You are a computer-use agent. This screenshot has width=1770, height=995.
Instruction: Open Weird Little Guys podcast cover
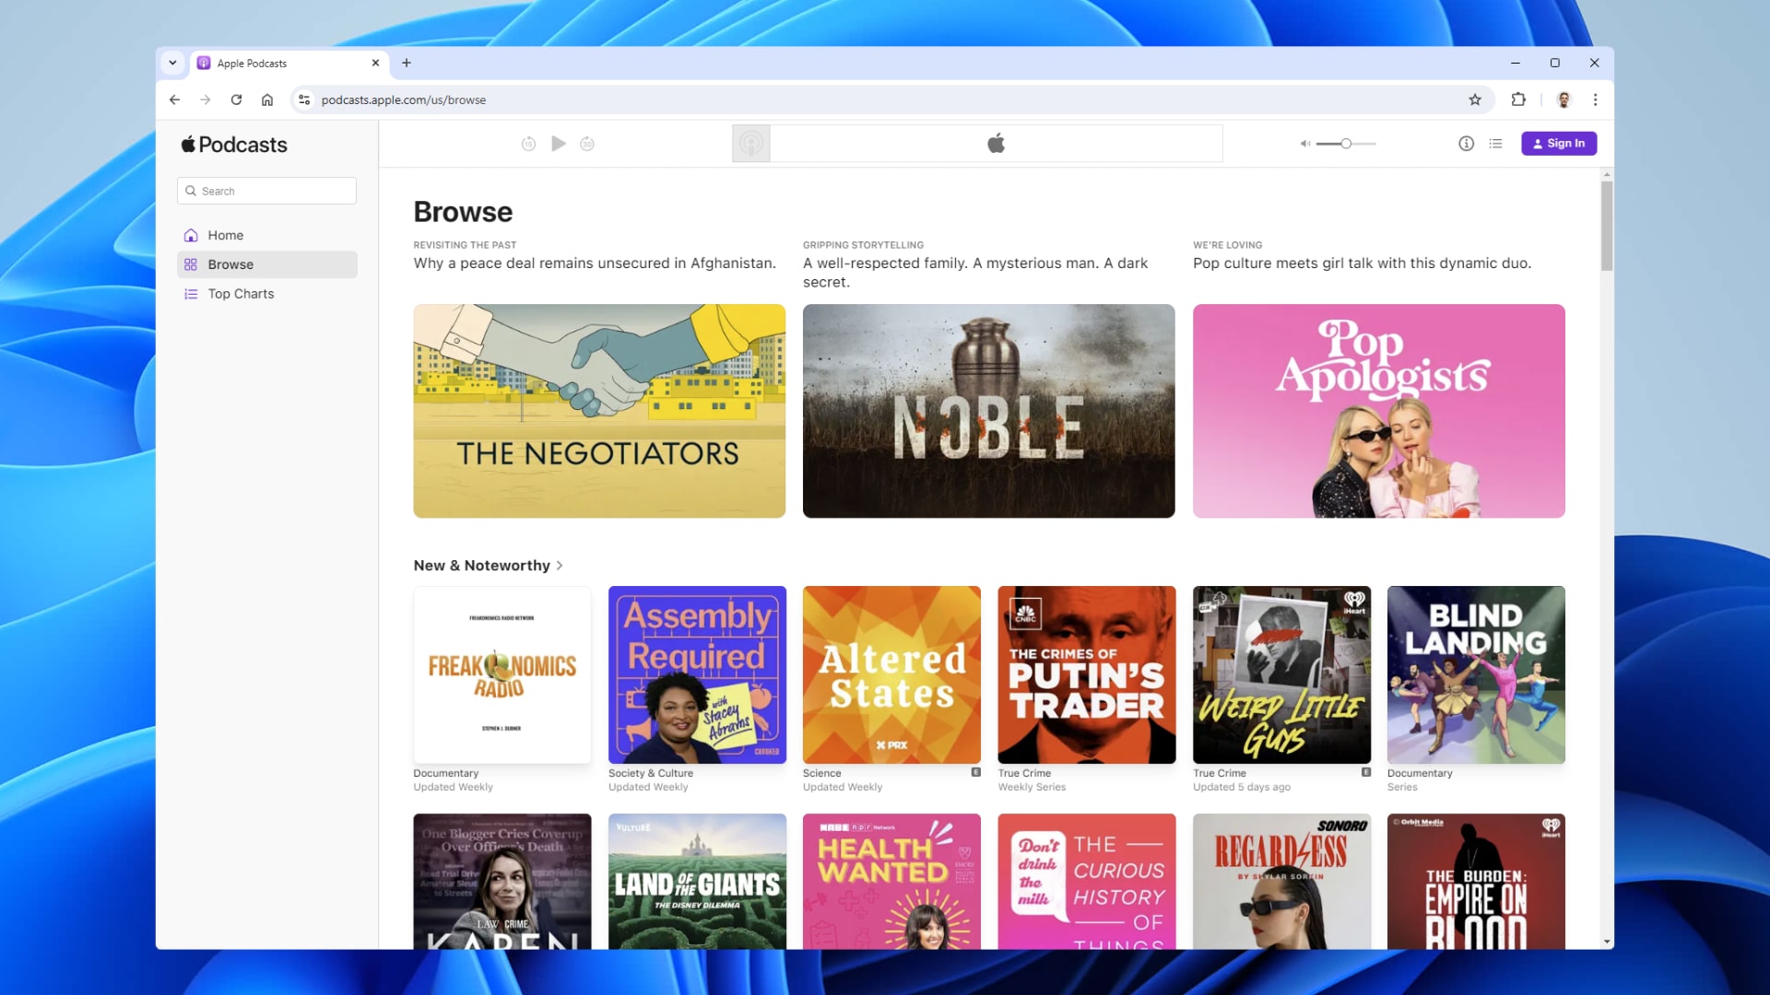[1281, 674]
